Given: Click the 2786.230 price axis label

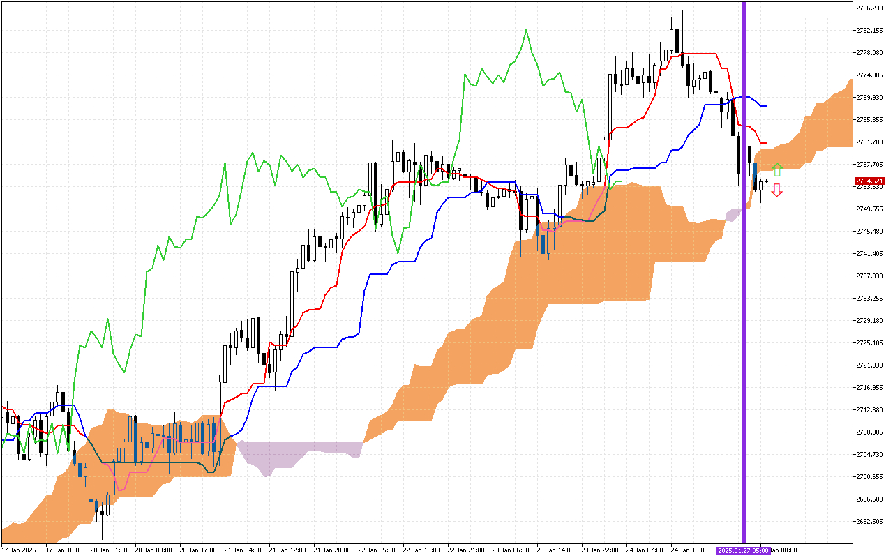Looking at the screenshot, I should point(869,8).
